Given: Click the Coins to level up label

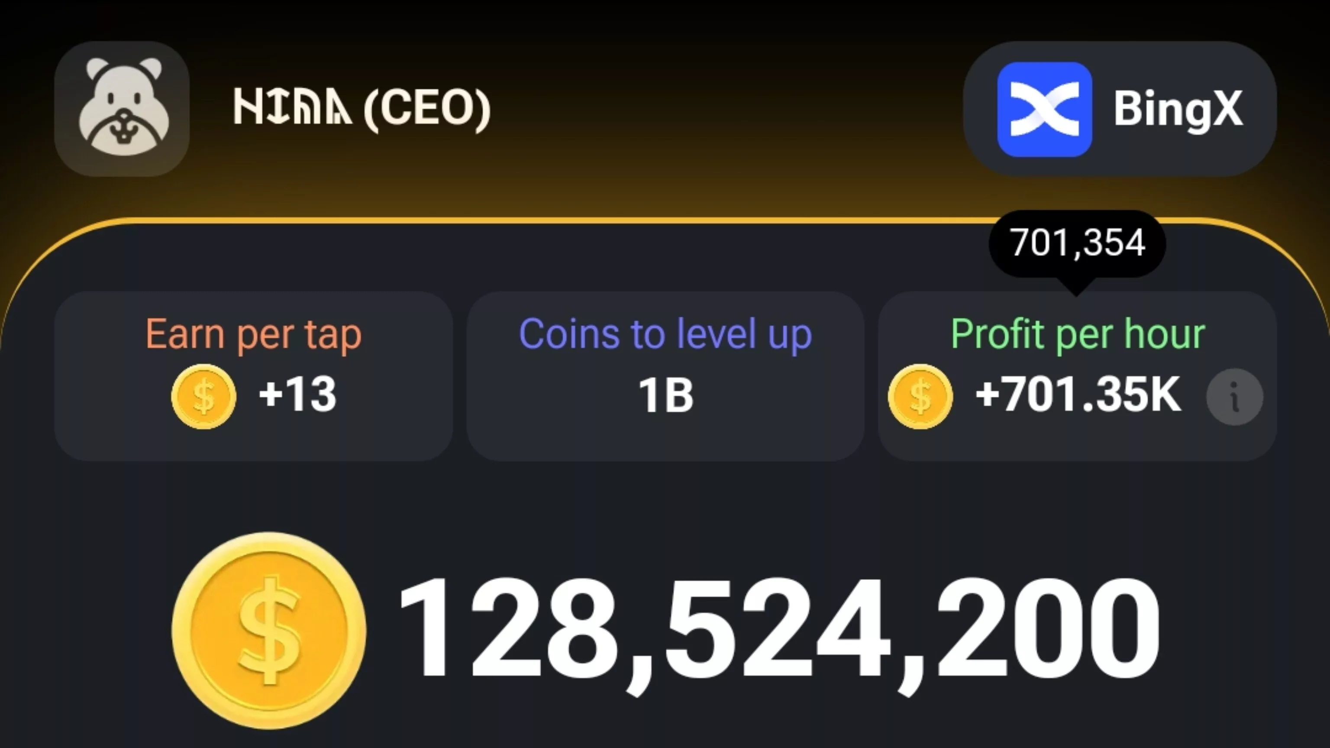Looking at the screenshot, I should click(665, 334).
